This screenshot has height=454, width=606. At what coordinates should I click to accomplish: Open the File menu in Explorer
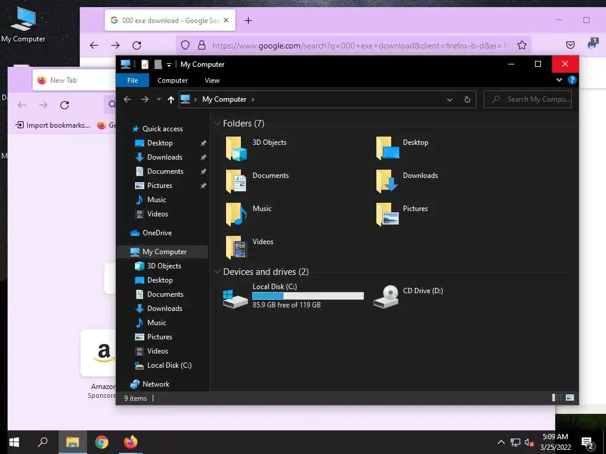133,80
